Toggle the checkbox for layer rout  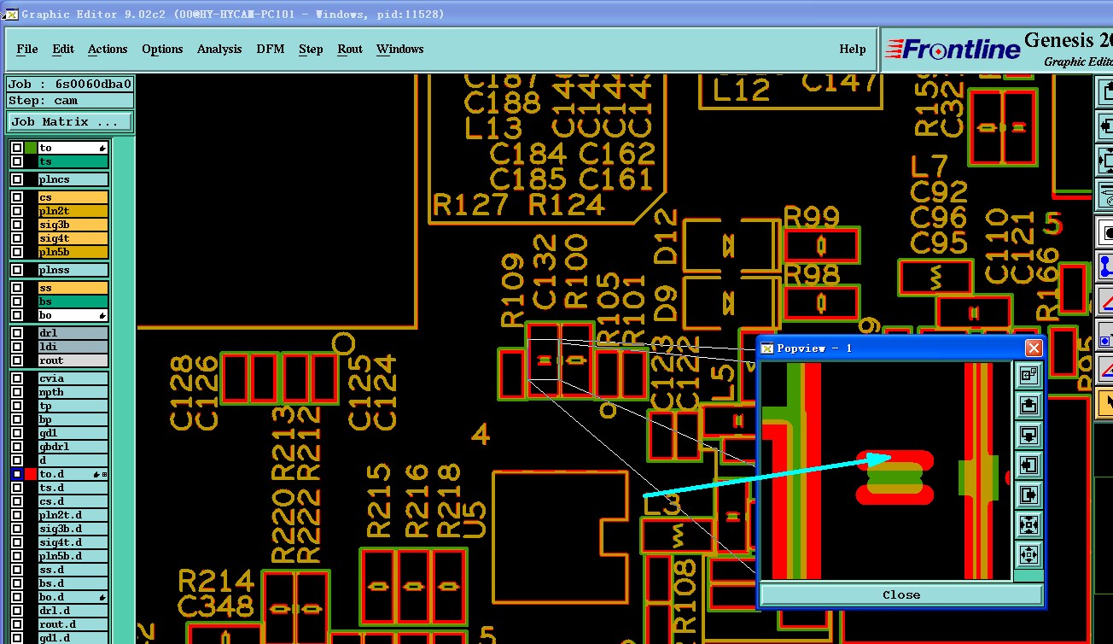[17, 360]
